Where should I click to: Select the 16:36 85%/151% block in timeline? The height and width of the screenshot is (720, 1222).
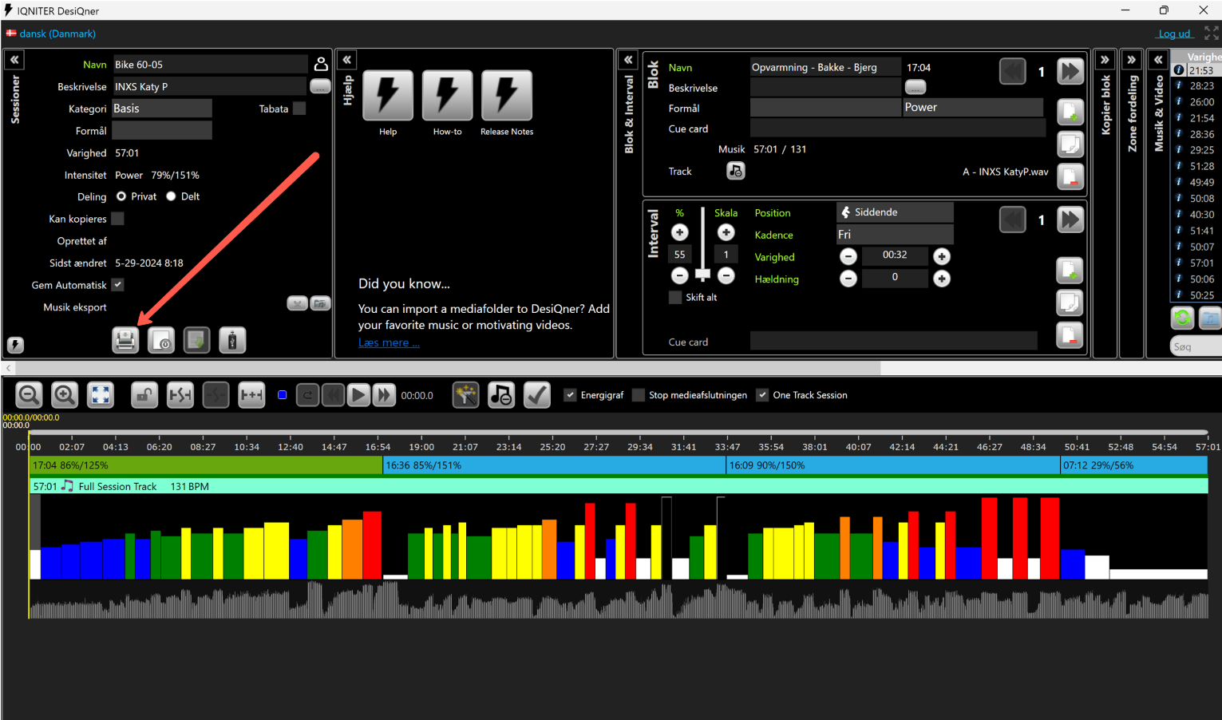point(554,465)
